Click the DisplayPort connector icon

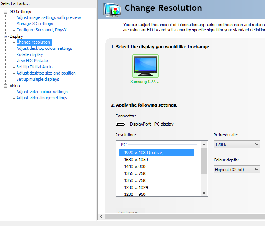coord(121,124)
